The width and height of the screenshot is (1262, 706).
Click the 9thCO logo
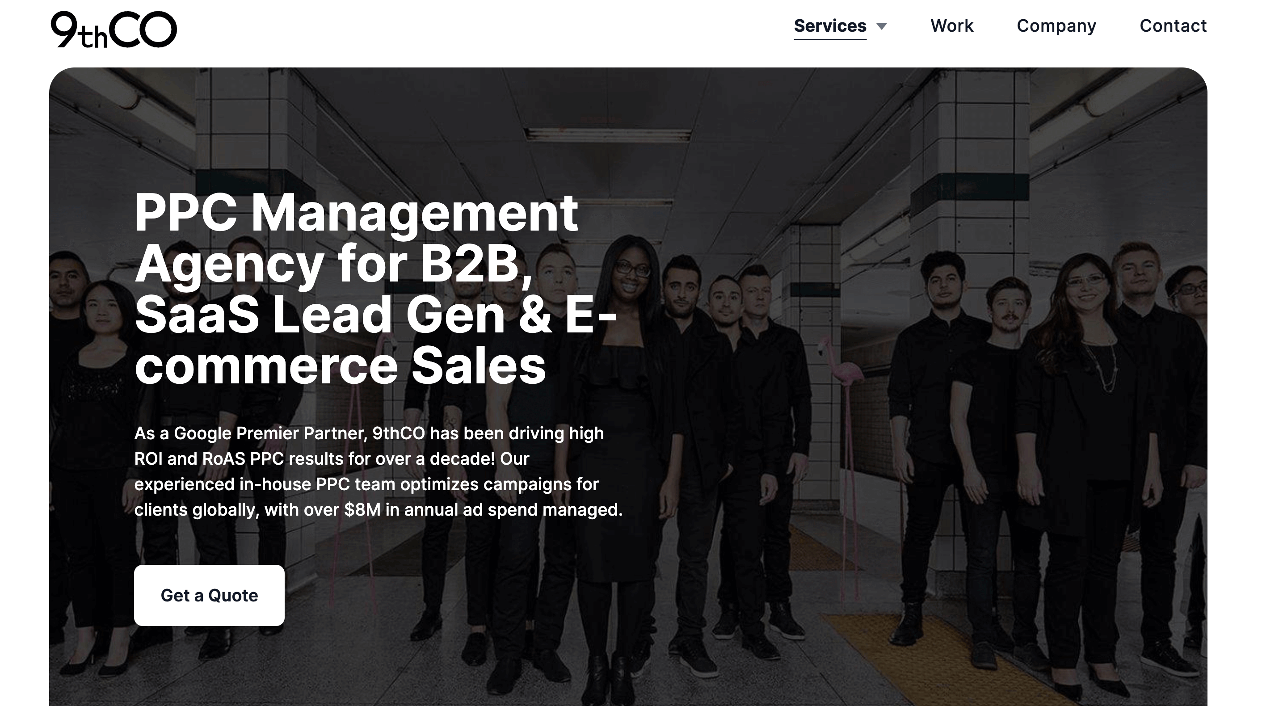tap(114, 29)
